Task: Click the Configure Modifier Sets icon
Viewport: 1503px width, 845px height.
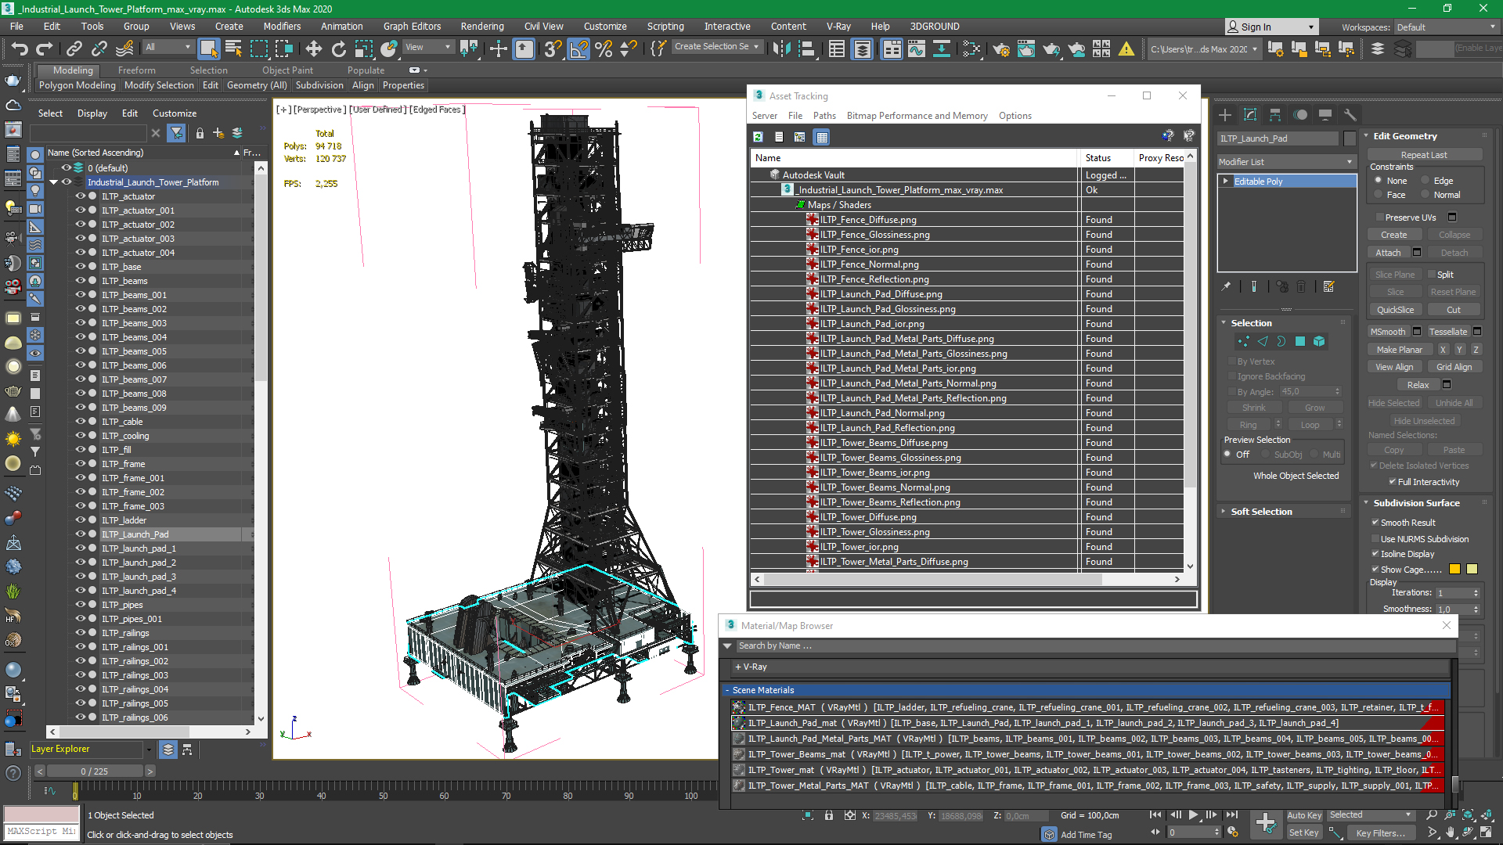Action: coord(1328,286)
